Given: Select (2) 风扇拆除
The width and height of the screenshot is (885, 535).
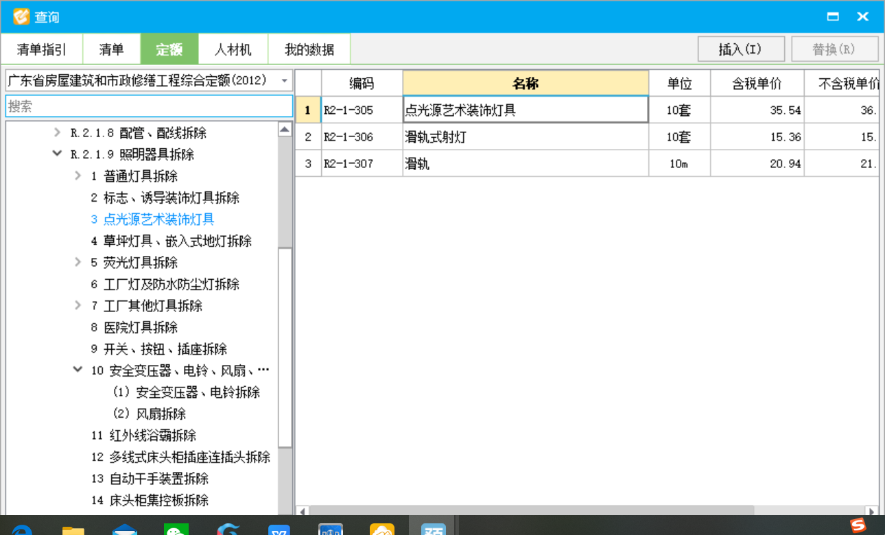Looking at the screenshot, I should 149,414.
